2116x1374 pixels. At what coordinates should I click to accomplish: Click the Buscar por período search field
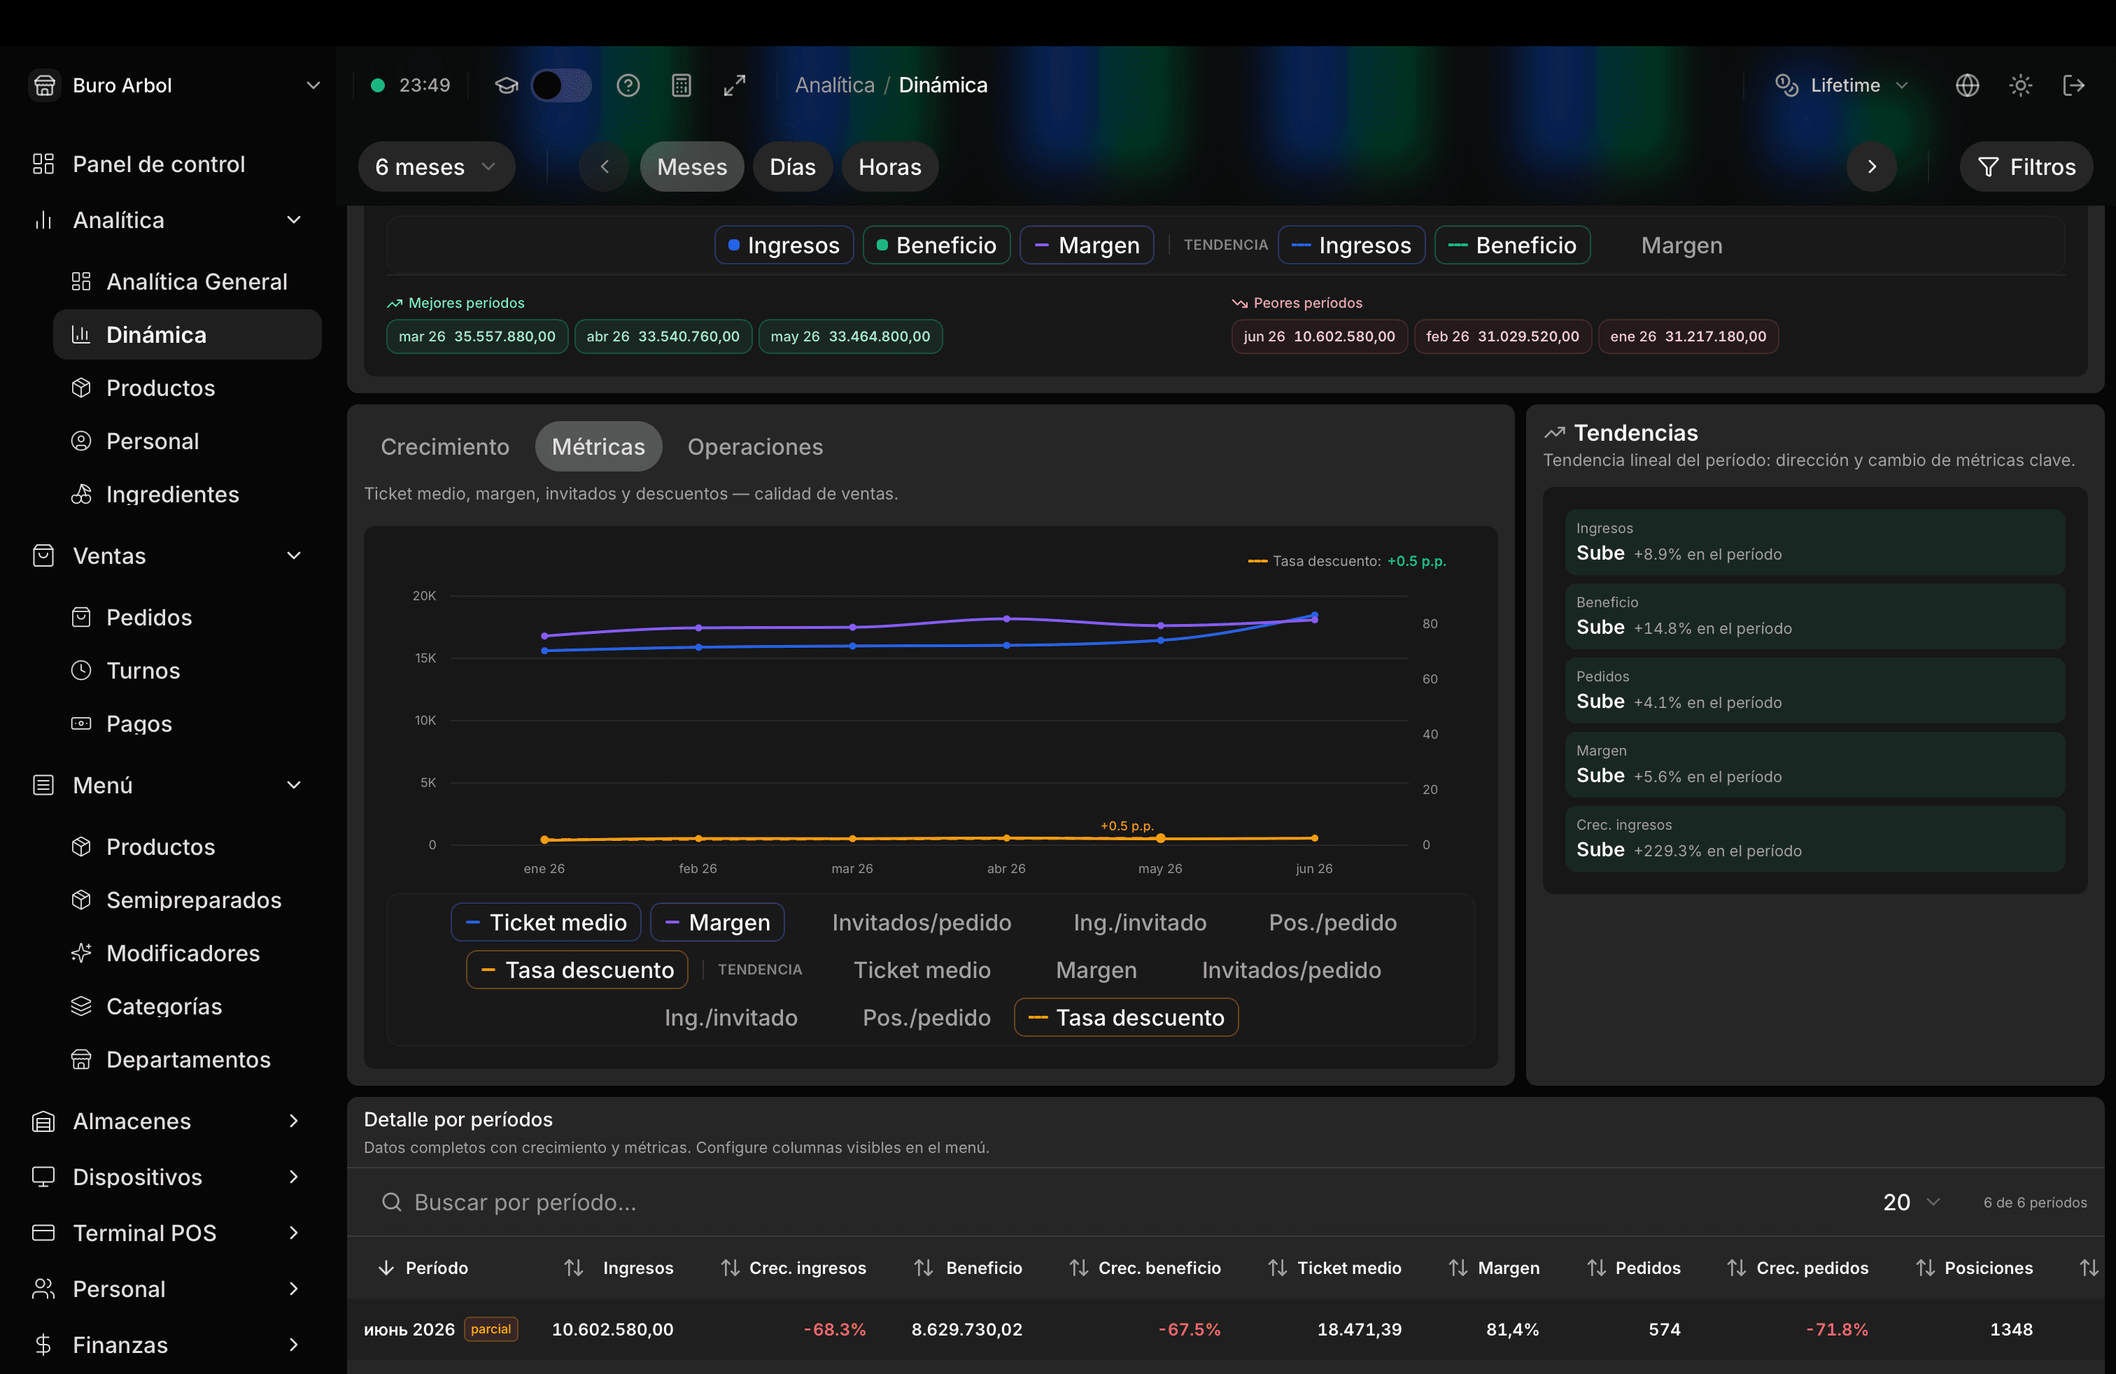(1111, 1203)
